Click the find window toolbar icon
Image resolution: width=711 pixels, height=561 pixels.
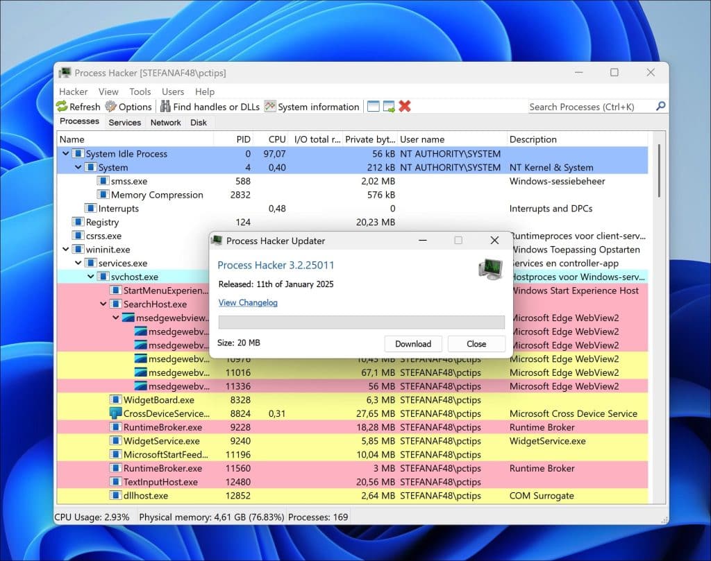374,107
